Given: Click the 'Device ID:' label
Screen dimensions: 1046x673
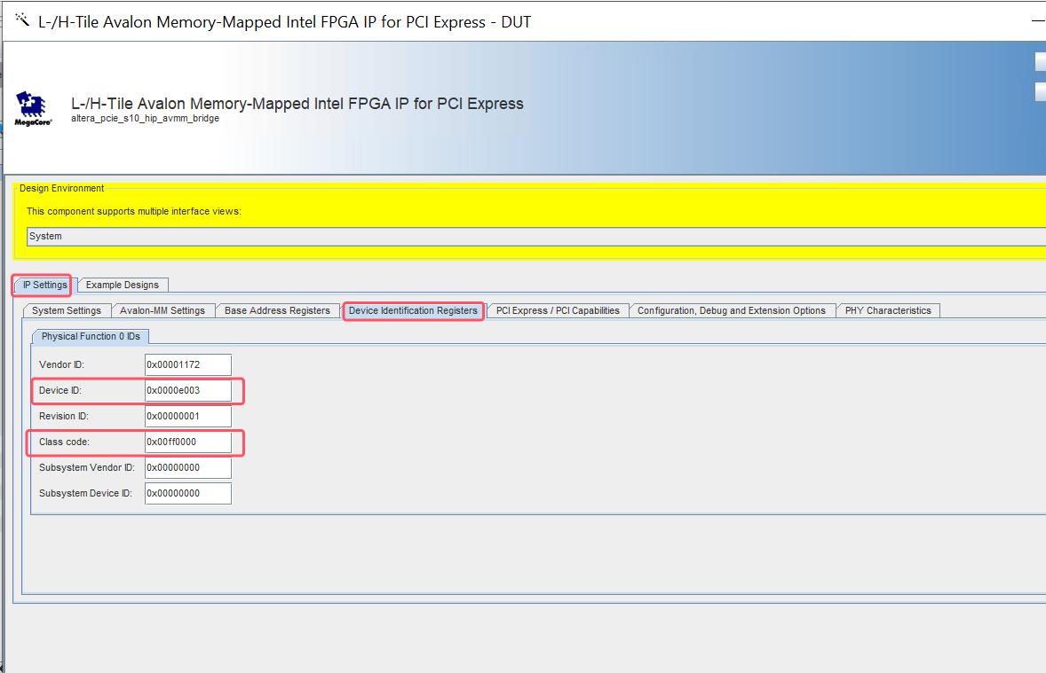Looking at the screenshot, I should coord(60,390).
